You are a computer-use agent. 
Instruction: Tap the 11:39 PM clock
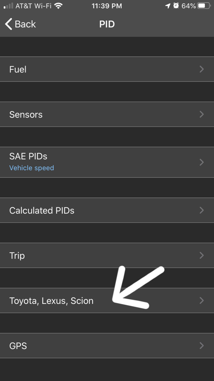tap(107, 6)
